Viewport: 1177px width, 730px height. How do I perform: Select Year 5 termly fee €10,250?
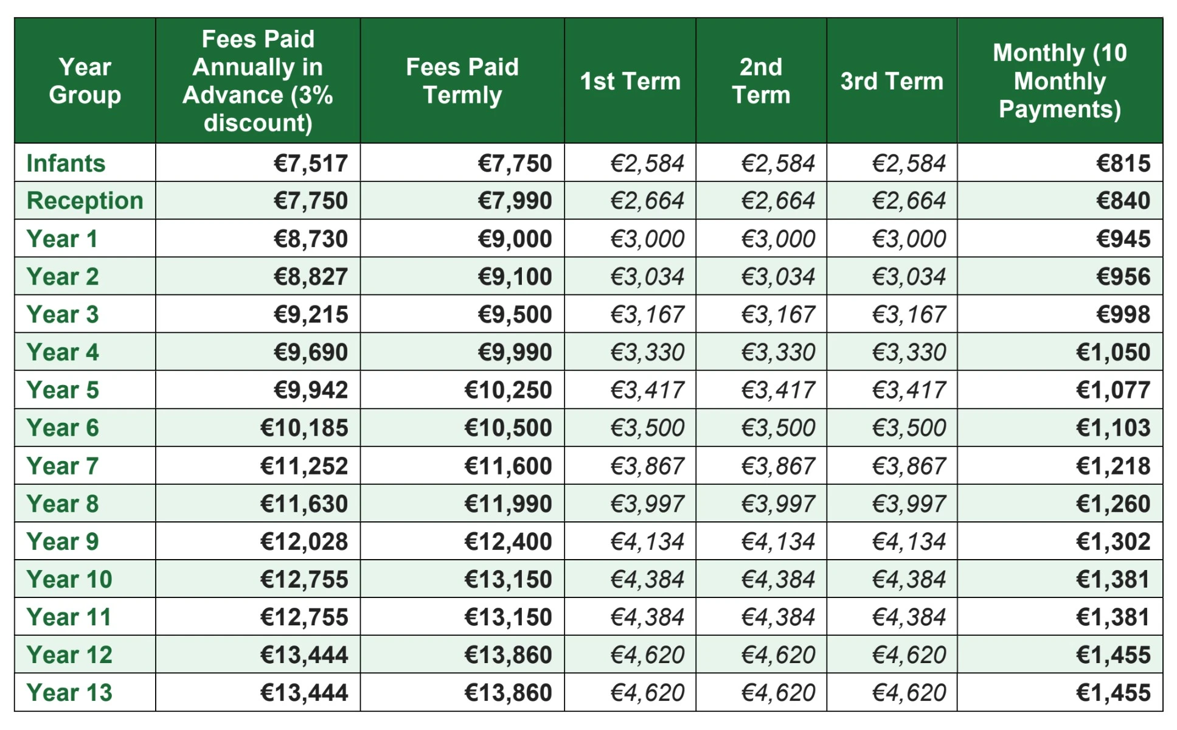[508, 390]
